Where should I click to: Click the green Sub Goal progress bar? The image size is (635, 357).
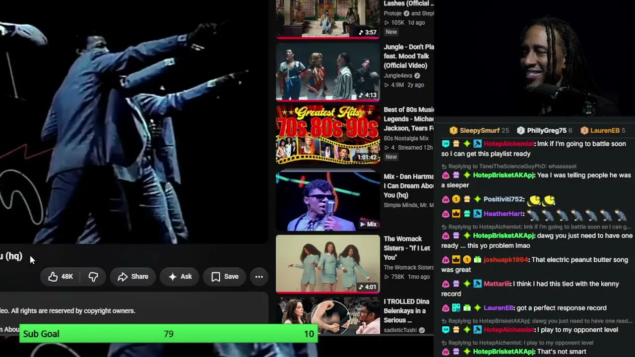(169, 334)
